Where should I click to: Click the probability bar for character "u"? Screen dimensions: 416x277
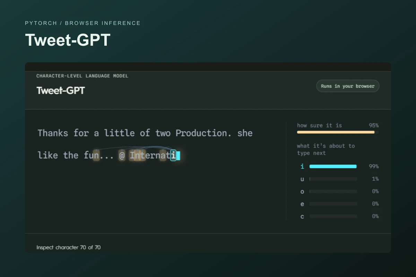pyautogui.click(x=333, y=179)
